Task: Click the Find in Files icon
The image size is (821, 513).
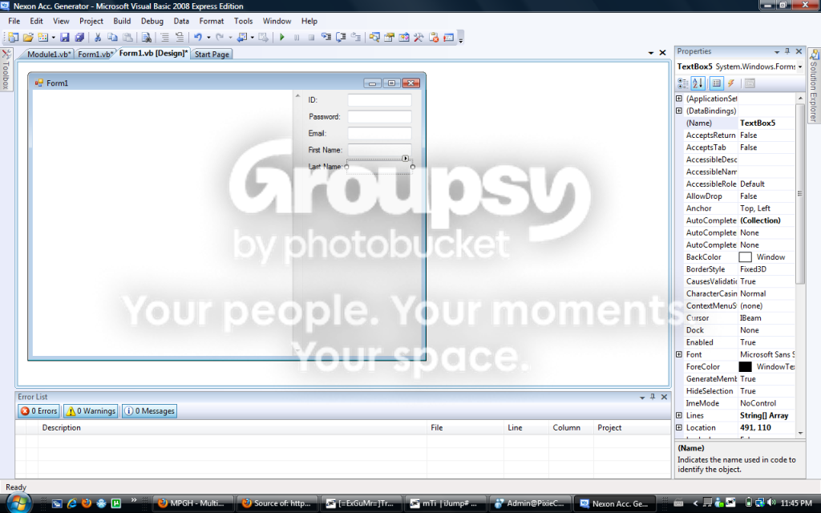Action: [147, 37]
